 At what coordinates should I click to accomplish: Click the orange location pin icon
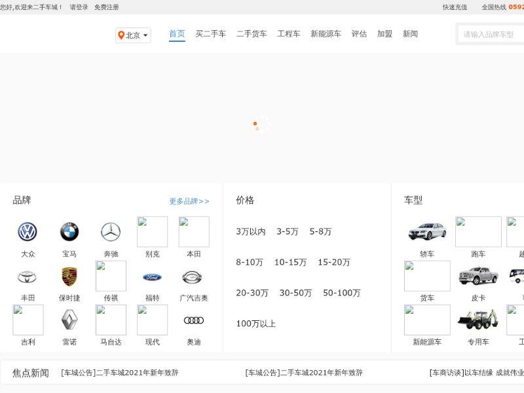coord(121,35)
